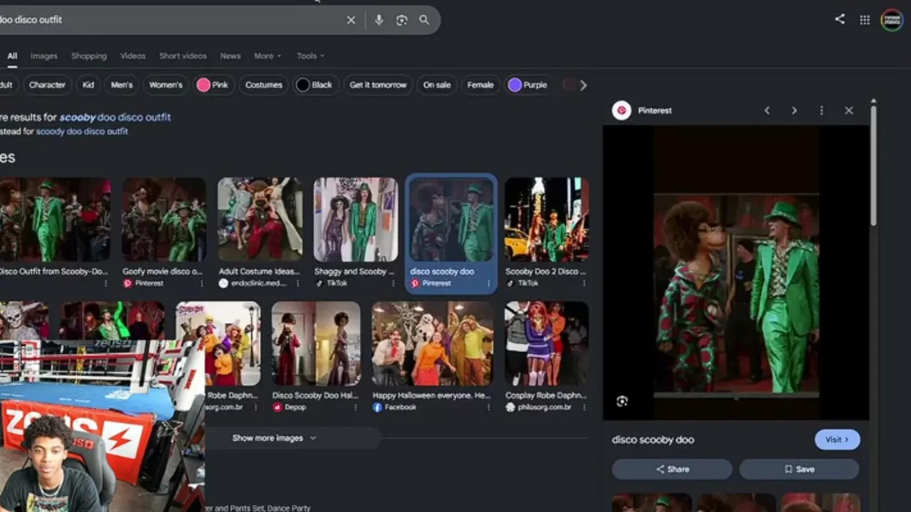Select the Short videos tab
This screenshot has width=911, height=512.
click(183, 56)
